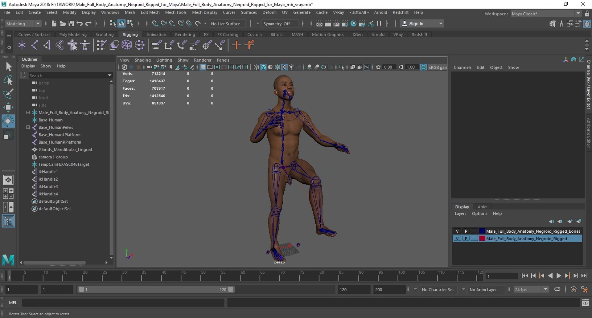Open the Mesh Tools menu

tap(176, 12)
